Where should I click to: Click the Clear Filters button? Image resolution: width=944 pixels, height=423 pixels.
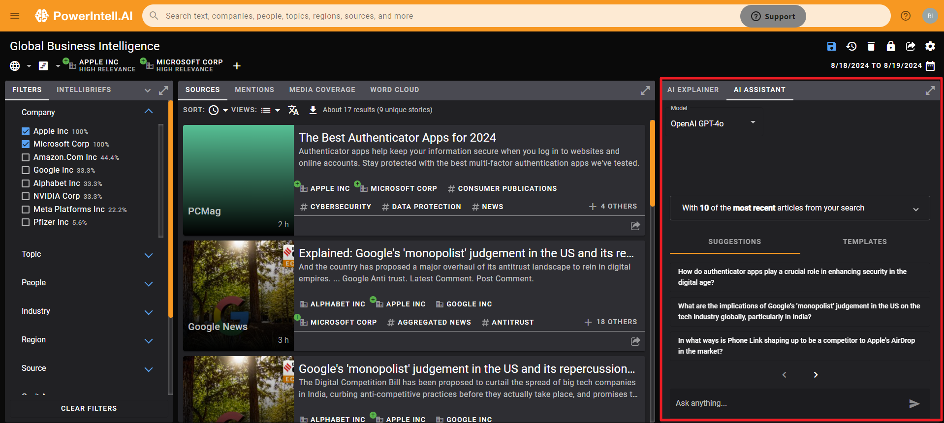tap(89, 408)
